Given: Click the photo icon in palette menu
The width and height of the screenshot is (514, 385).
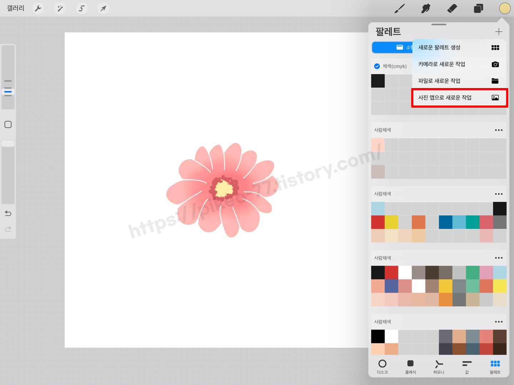Looking at the screenshot, I should pyautogui.click(x=495, y=98).
